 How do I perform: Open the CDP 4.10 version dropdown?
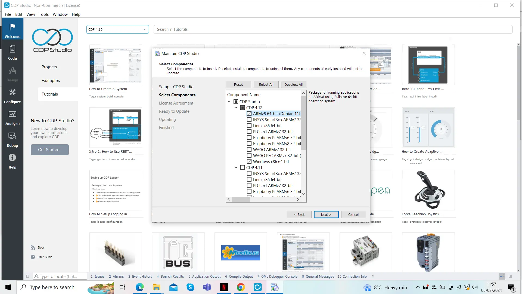click(117, 29)
